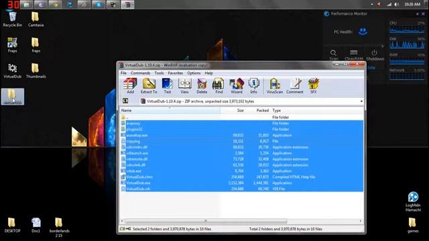
Task: Open the Favorites menu in WinRAR
Action: point(176,73)
